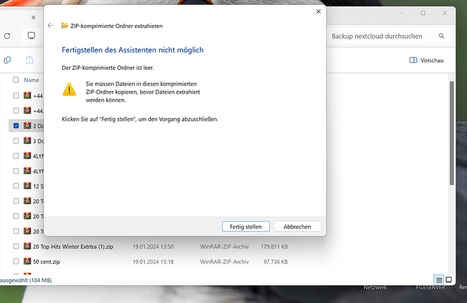The height and width of the screenshot is (303, 467).
Task: Click the date 19.01.2024 13:50
Action: 153,247
